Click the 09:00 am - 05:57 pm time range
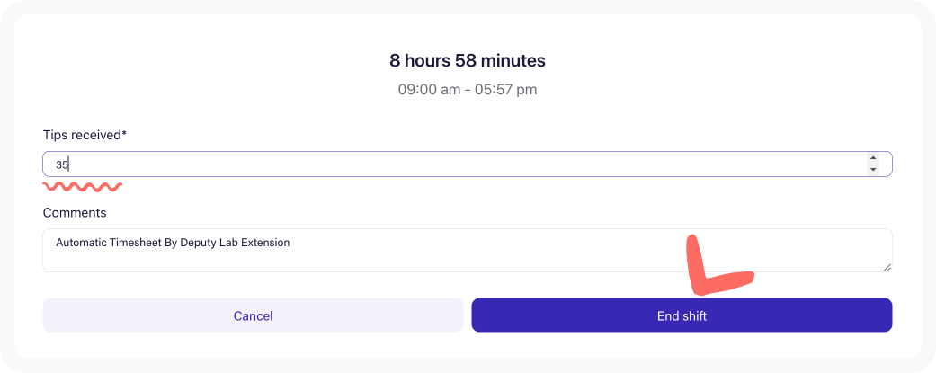This screenshot has height=373, width=936. click(x=468, y=90)
